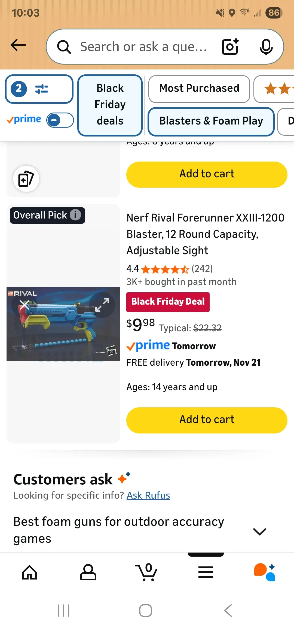294x631 pixels.
Task: Tap the microphone voice search icon
Action: tap(266, 47)
